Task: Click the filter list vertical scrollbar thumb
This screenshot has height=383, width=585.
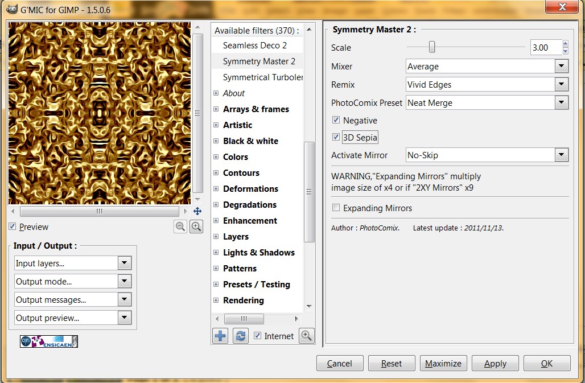Action: [x=309, y=192]
